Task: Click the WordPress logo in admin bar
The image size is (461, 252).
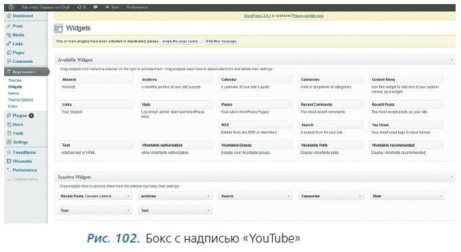Action: pos(12,7)
